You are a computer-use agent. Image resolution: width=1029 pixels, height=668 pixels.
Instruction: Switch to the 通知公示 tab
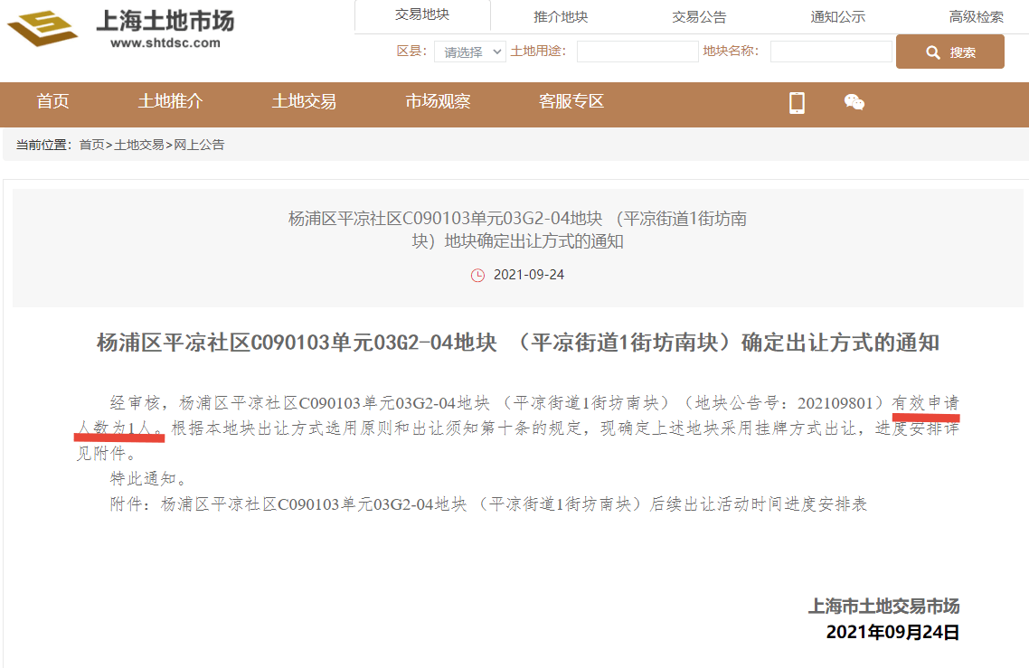coord(838,17)
